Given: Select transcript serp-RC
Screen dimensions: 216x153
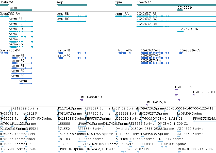Looking at the screenshot, I should click(71, 21).
